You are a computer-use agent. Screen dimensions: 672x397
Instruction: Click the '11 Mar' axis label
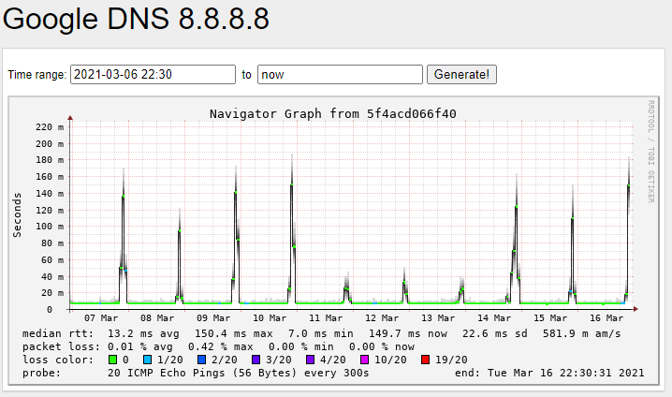click(326, 318)
